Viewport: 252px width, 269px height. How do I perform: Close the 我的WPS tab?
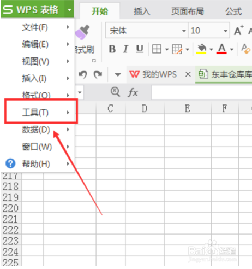[x=188, y=74]
